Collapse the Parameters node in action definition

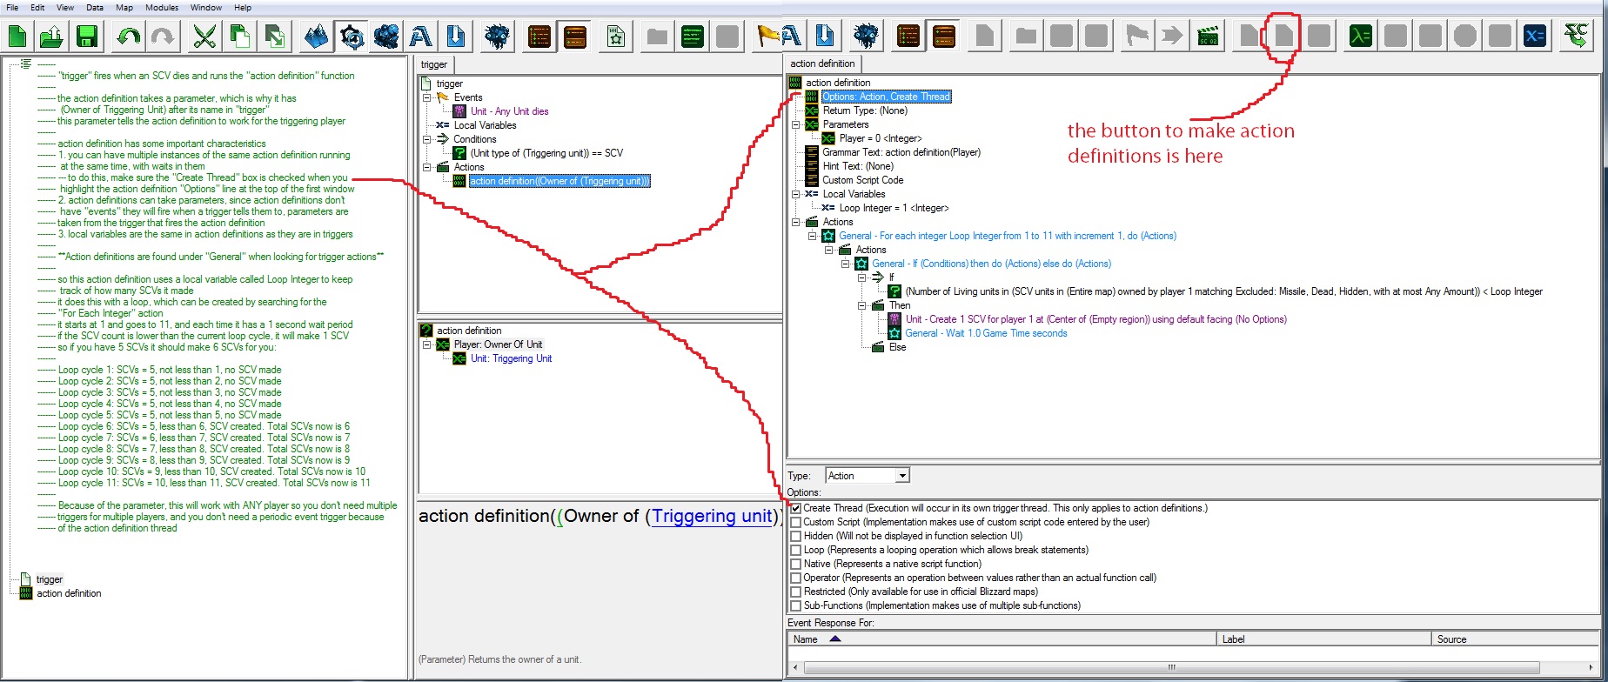point(795,124)
